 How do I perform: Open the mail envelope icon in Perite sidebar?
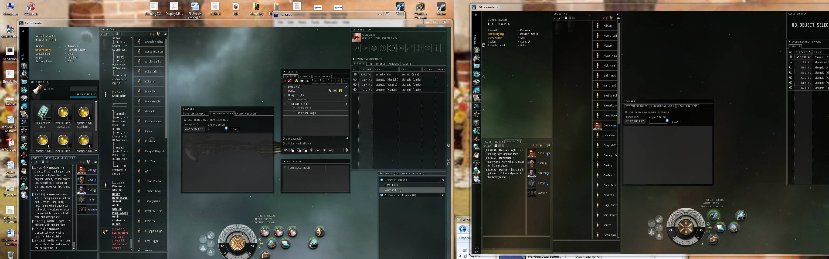(24, 82)
